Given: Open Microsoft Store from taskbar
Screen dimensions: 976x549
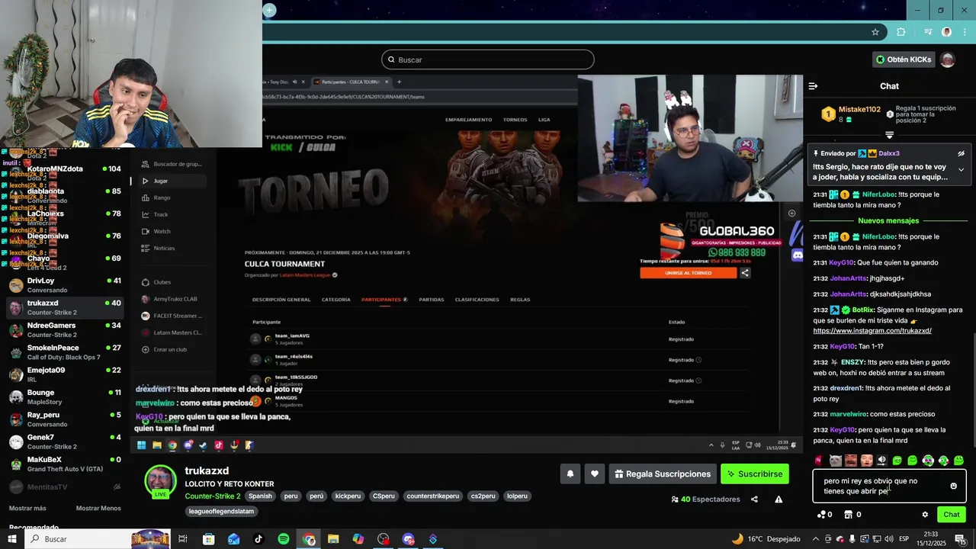Looking at the screenshot, I should [208, 539].
